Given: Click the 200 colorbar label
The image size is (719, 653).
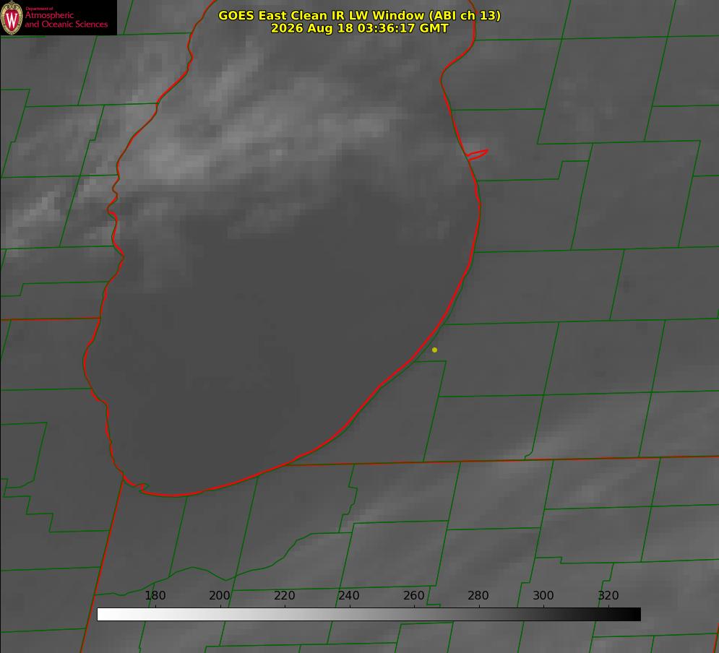Looking at the screenshot, I should [220, 595].
